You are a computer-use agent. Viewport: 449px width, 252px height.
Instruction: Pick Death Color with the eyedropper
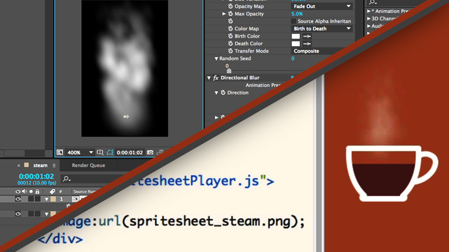click(307, 44)
